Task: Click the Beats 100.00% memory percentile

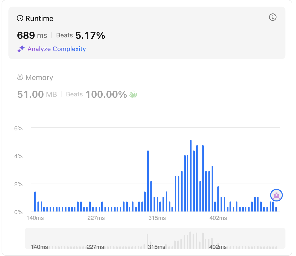Action: tap(97, 94)
